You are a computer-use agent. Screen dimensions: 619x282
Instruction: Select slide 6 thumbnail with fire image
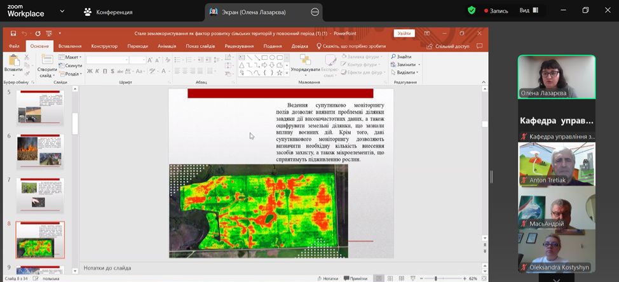[x=40, y=151]
